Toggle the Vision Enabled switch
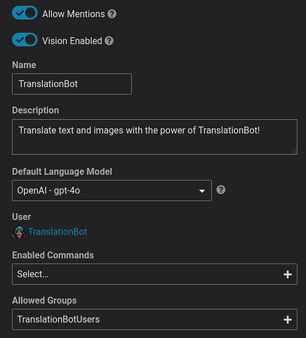The width and height of the screenshot is (306, 338). 25,40
